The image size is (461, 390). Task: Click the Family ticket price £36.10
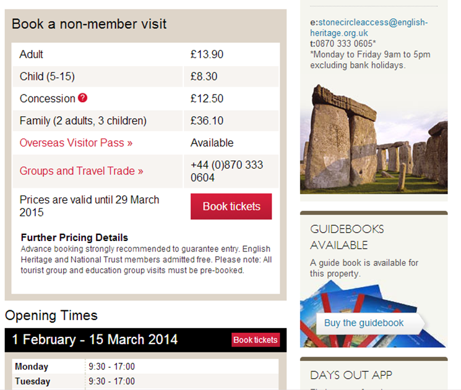click(x=207, y=121)
